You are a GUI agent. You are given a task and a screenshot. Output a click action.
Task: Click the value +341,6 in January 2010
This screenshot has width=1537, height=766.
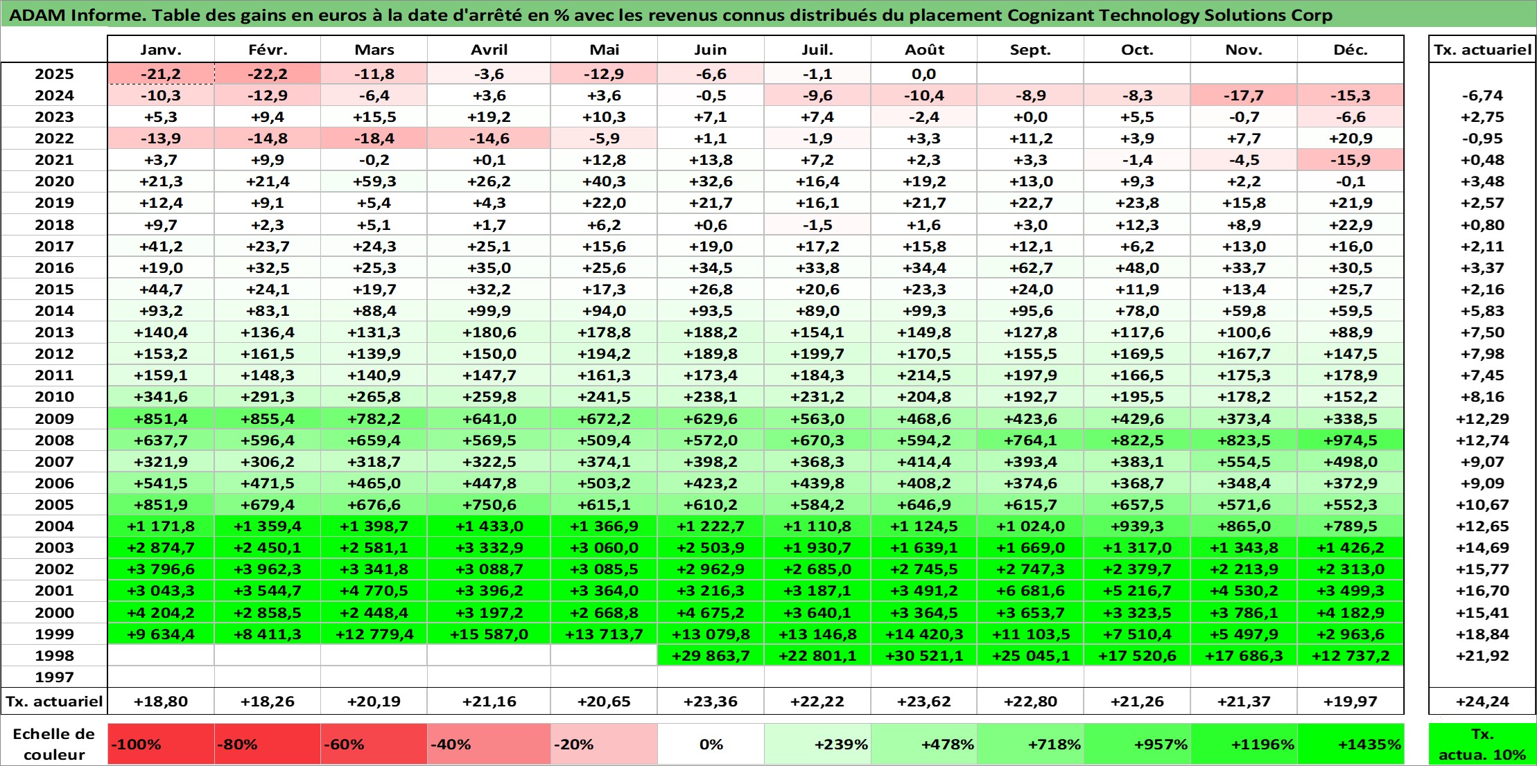[x=161, y=397]
